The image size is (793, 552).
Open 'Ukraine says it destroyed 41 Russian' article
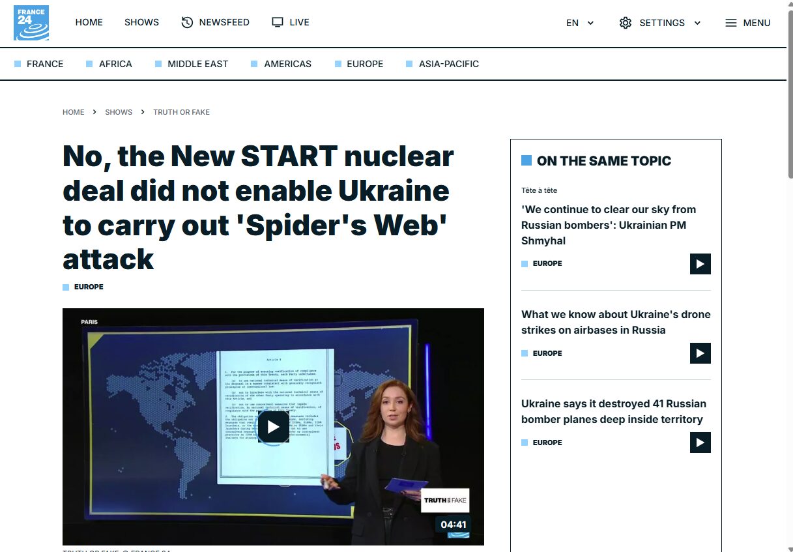(614, 411)
